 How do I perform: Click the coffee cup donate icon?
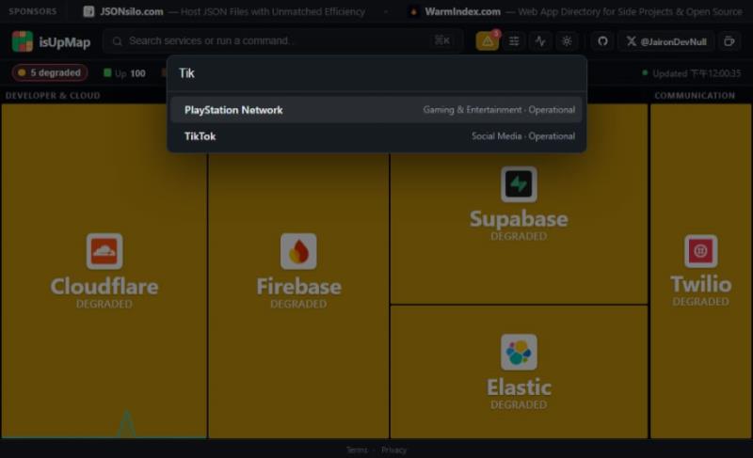[x=729, y=41]
